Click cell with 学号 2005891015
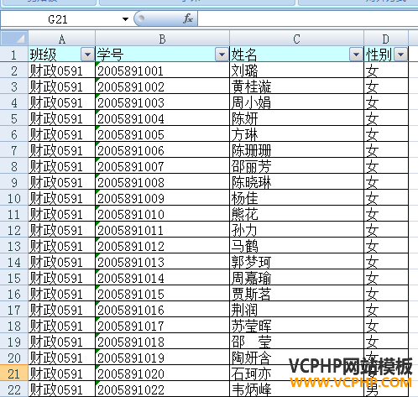Viewport: 418px width, 397px height. point(162,294)
